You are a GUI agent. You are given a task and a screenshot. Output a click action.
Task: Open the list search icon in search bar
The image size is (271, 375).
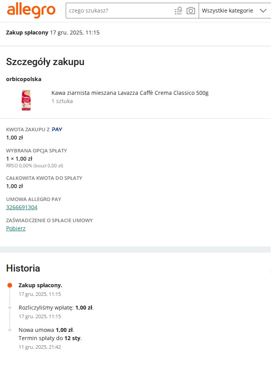(x=178, y=11)
